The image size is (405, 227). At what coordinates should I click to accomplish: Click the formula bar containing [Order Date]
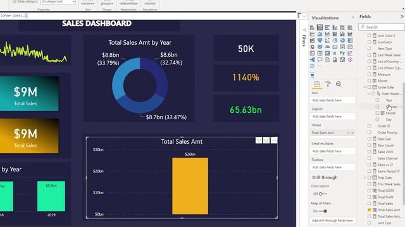148,16
